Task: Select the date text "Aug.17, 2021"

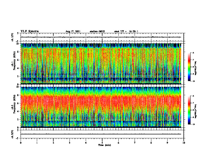Action: click(x=73, y=31)
